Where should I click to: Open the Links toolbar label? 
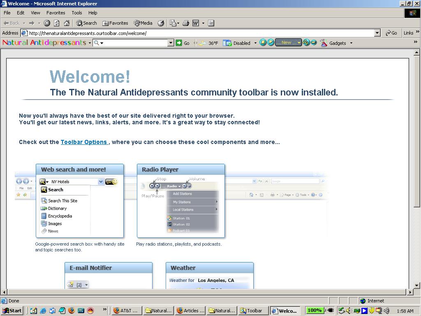point(408,33)
